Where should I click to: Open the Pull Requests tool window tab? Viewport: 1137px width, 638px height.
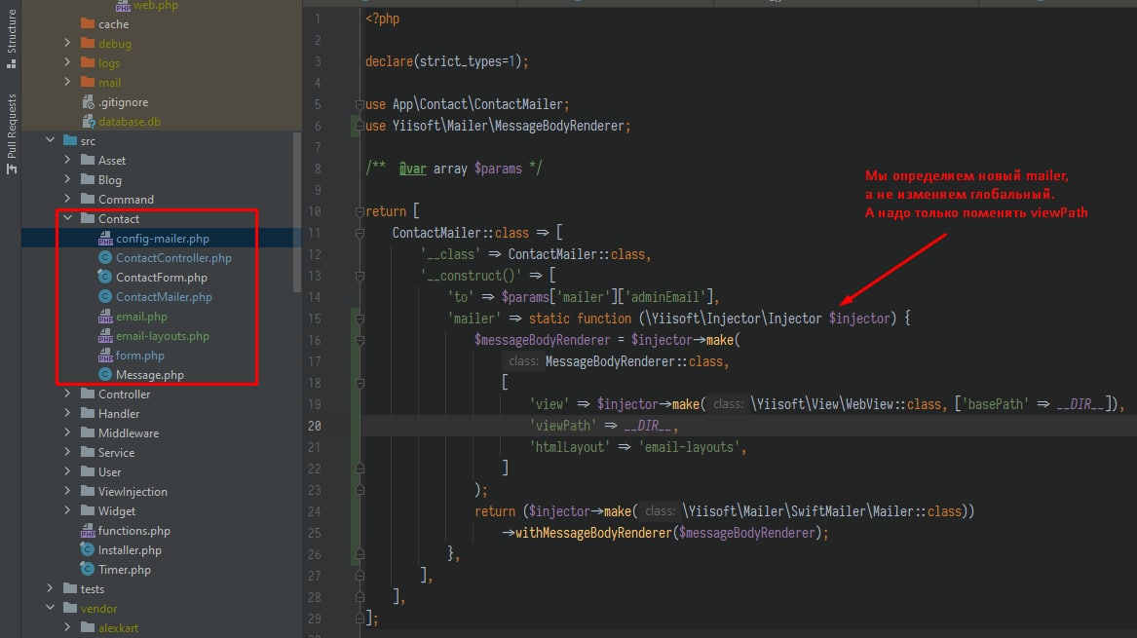11,134
